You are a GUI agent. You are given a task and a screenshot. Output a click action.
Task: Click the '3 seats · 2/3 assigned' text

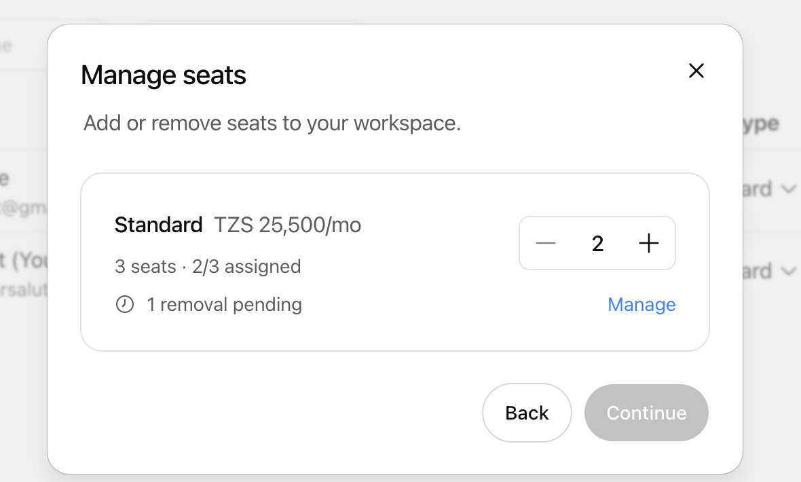coord(208,266)
